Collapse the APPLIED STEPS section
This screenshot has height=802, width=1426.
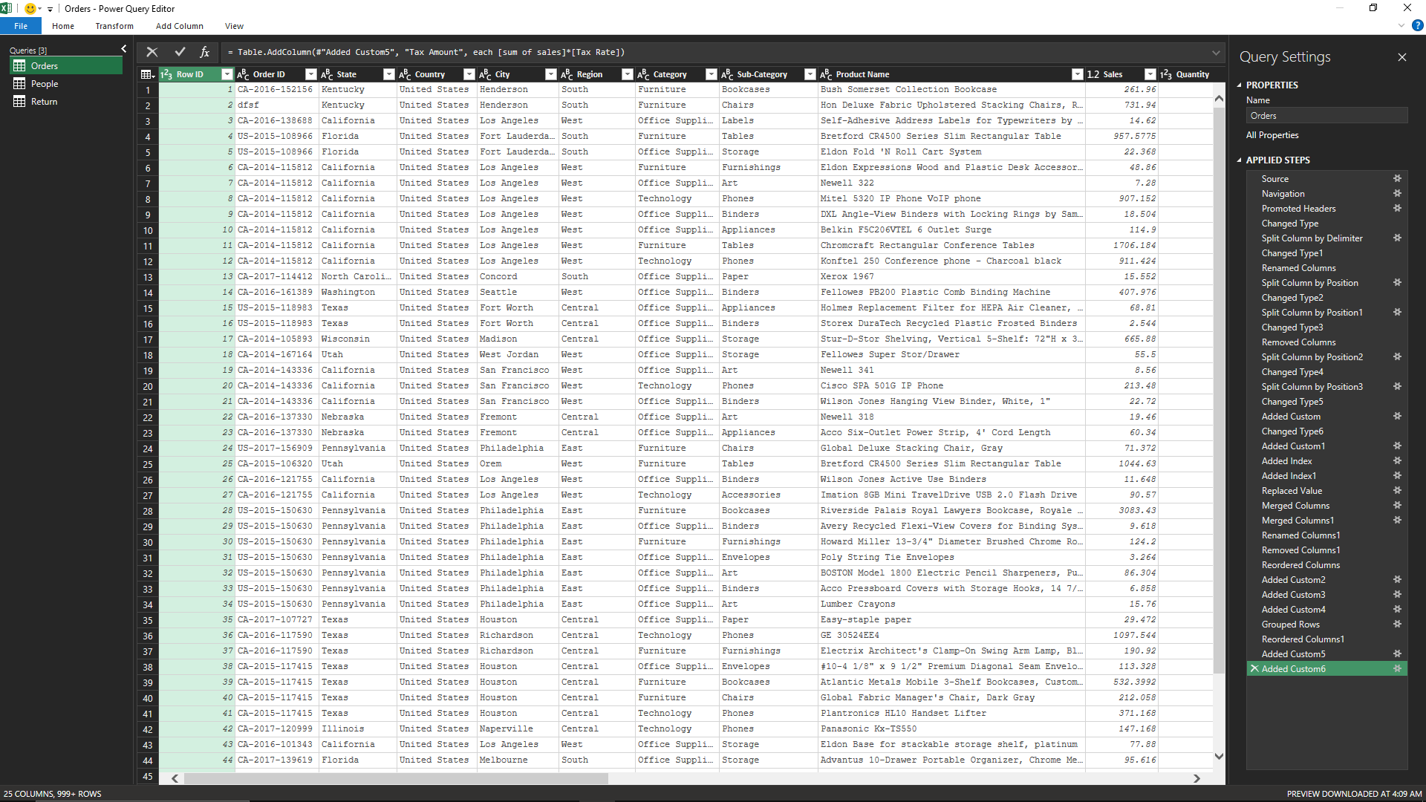(x=1239, y=160)
